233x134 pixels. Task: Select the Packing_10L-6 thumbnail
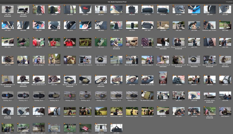pos(85,95)
